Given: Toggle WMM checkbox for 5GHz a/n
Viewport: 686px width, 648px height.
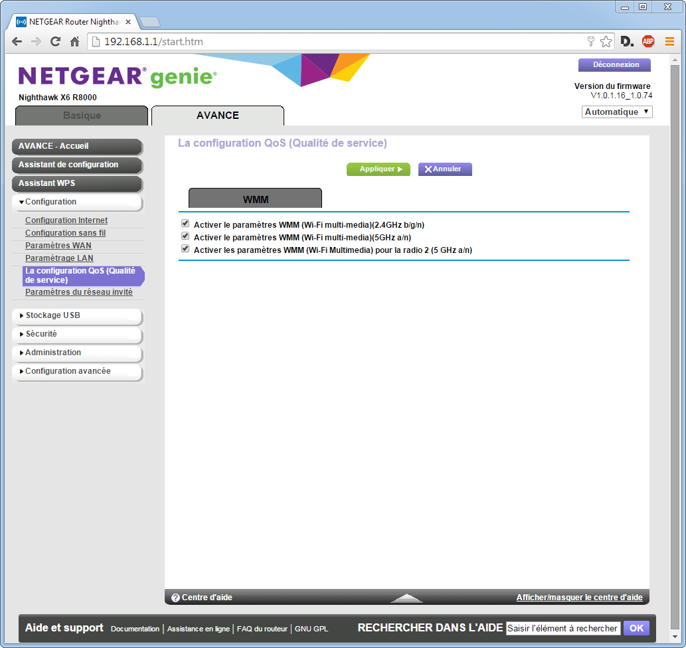Looking at the screenshot, I should pos(185,236).
